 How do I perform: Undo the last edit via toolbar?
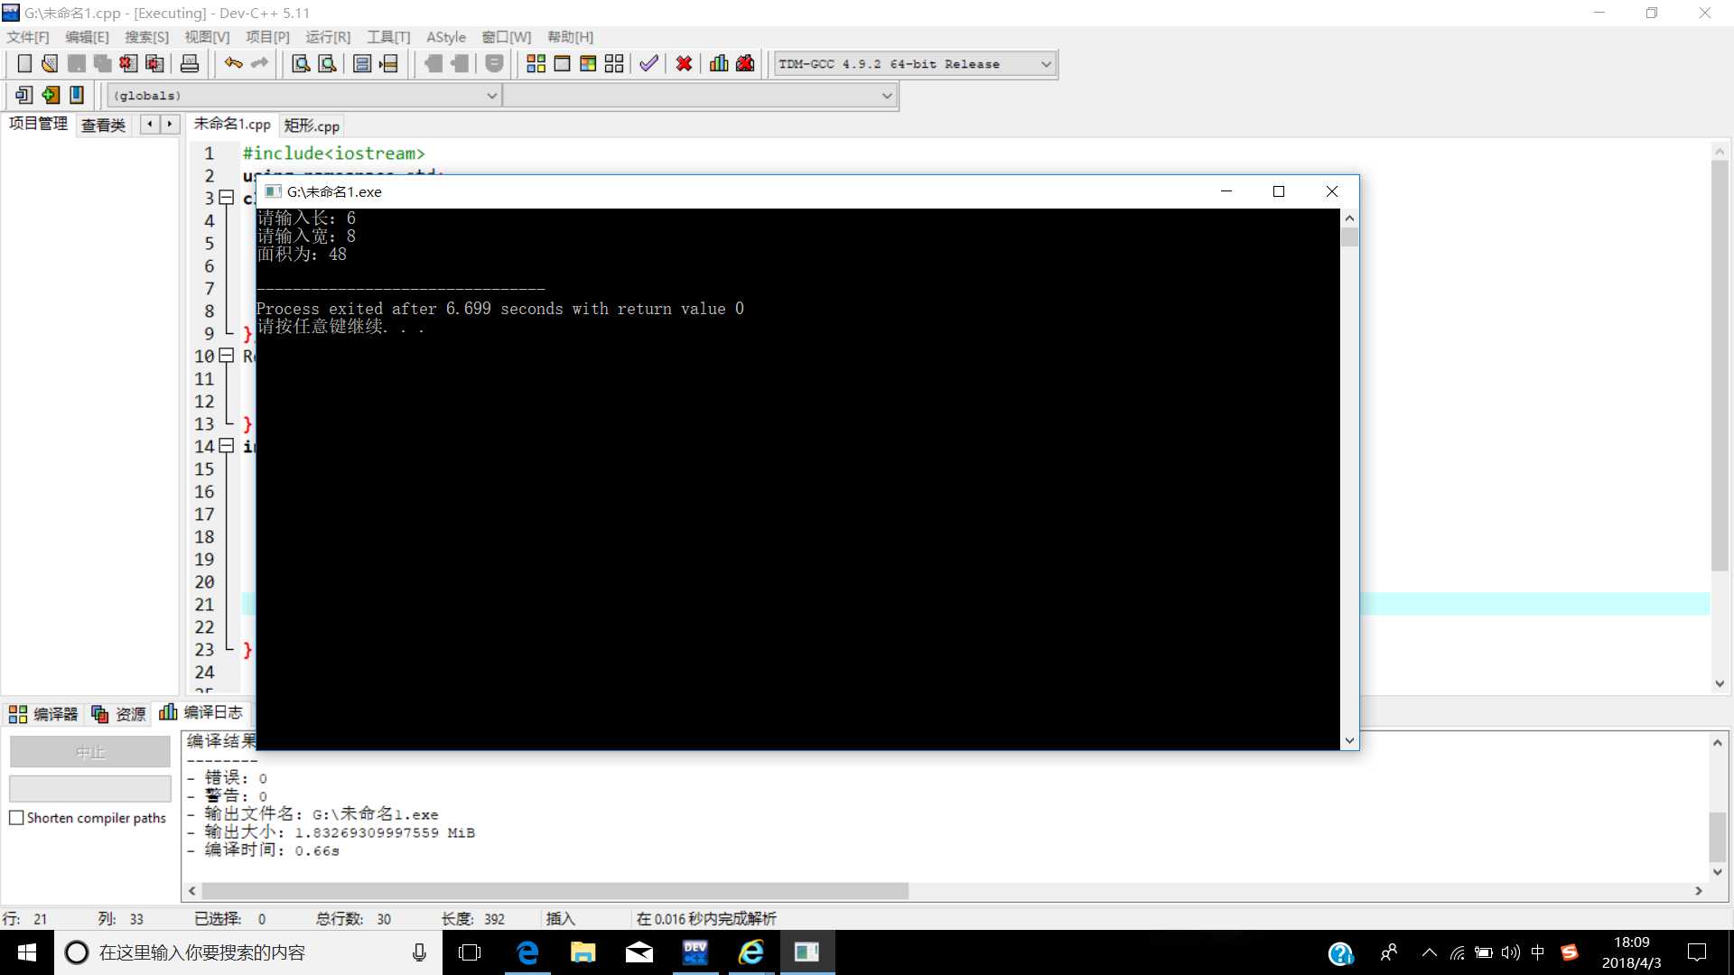[x=234, y=63]
